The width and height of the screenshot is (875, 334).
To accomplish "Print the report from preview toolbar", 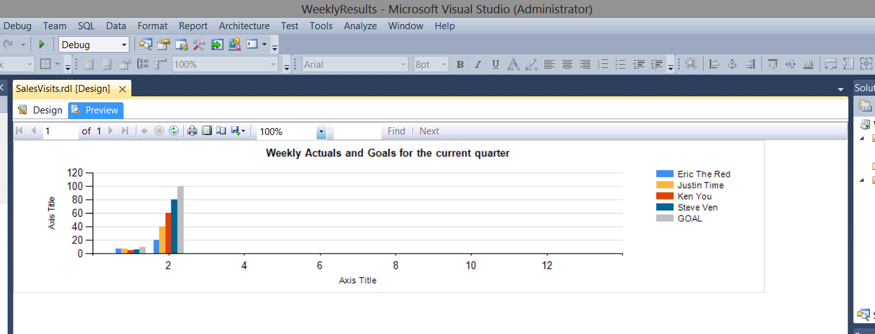I will 193,131.
